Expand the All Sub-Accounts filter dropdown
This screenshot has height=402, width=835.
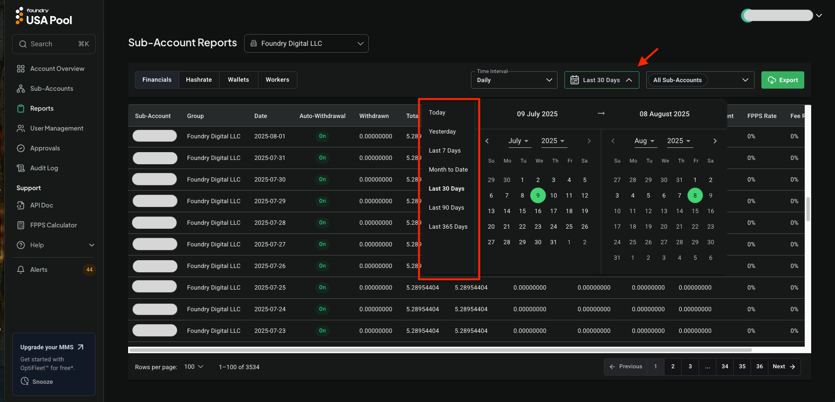700,80
